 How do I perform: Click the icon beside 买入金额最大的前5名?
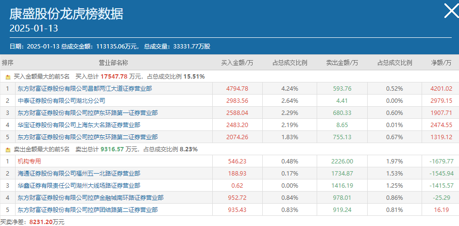click(x=8, y=77)
